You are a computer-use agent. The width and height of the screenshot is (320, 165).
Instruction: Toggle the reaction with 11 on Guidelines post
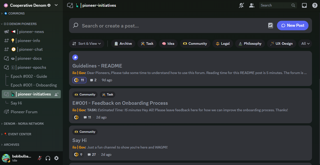79,80
